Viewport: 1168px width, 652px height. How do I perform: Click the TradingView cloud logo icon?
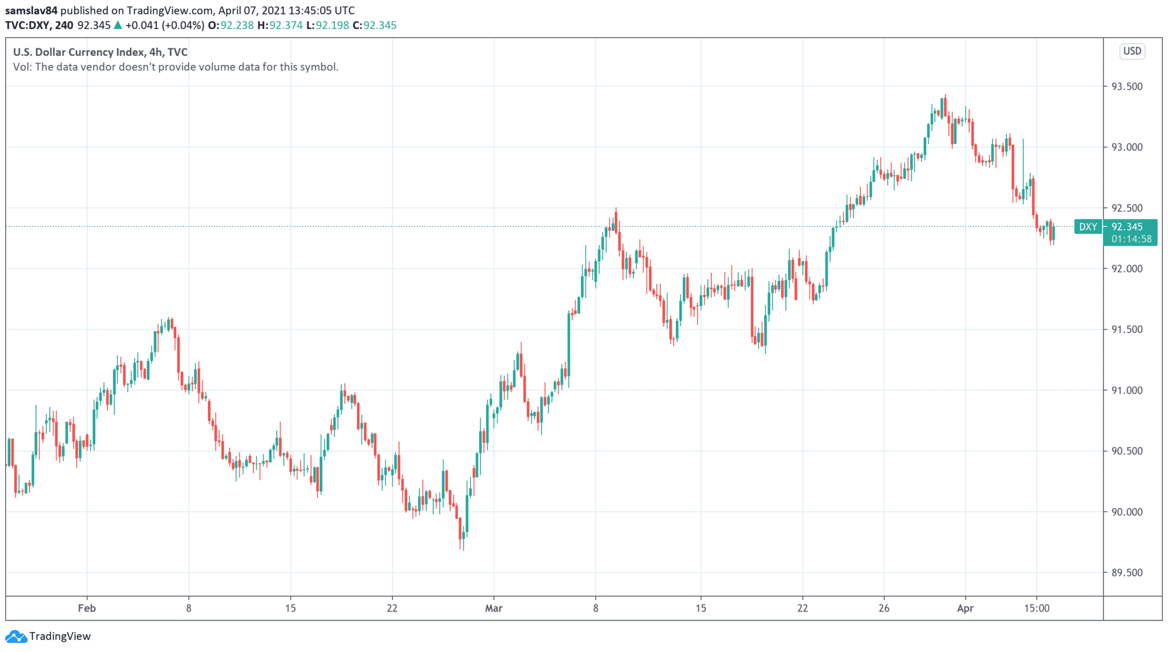coord(15,636)
